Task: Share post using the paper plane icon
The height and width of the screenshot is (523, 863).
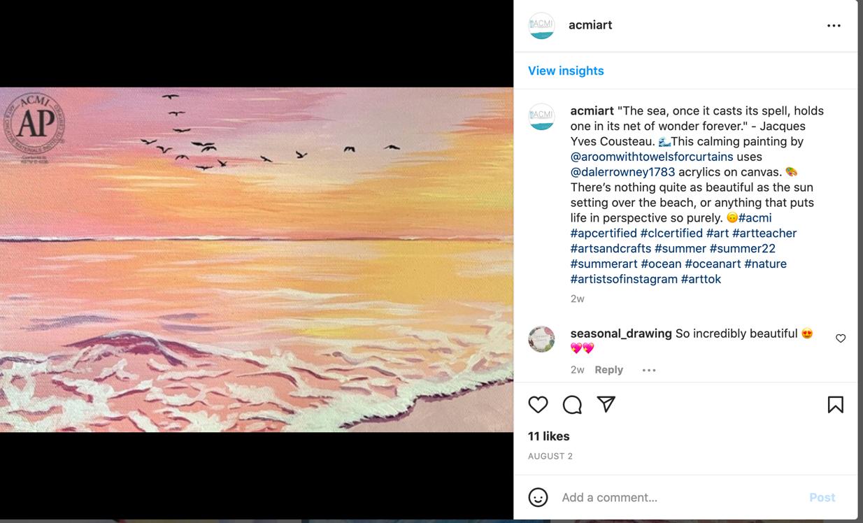Action: coord(606,404)
